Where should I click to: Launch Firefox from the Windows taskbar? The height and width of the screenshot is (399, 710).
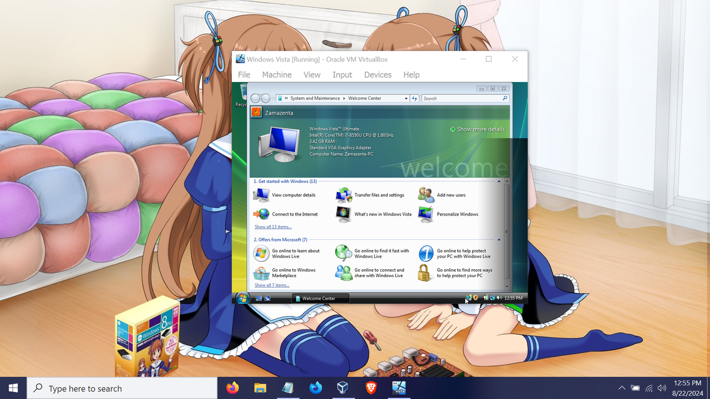tap(232, 387)
